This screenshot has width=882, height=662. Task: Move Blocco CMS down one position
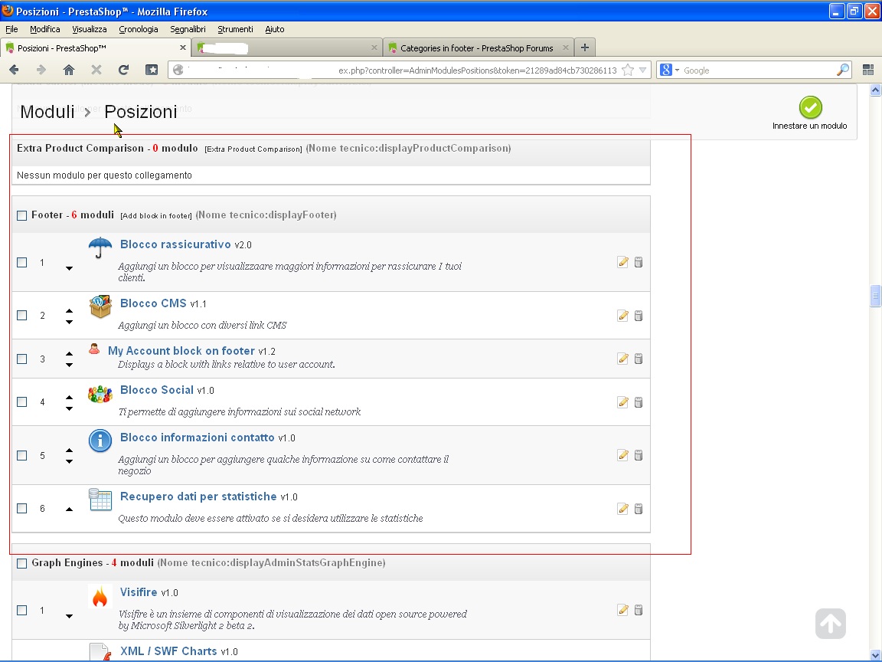[69, 322]
